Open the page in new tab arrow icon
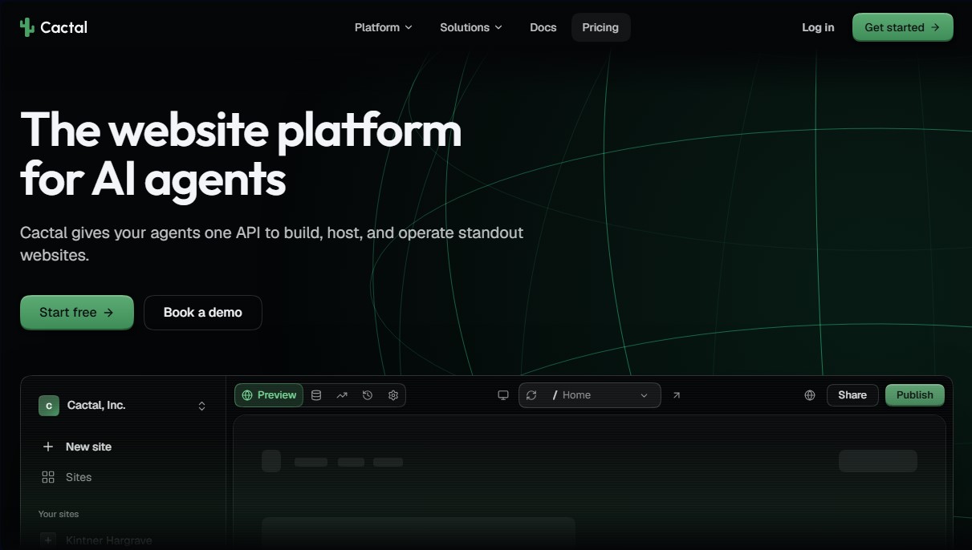 677,395
